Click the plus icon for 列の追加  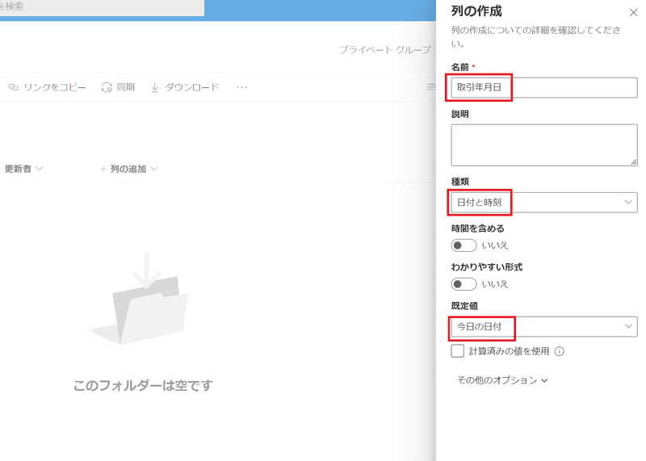pos(103,169)
